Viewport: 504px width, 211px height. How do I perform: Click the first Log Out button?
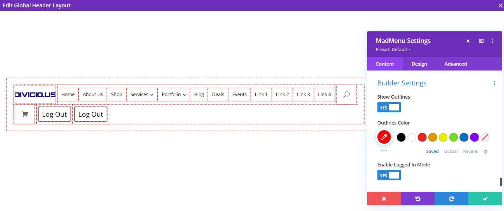54,114
